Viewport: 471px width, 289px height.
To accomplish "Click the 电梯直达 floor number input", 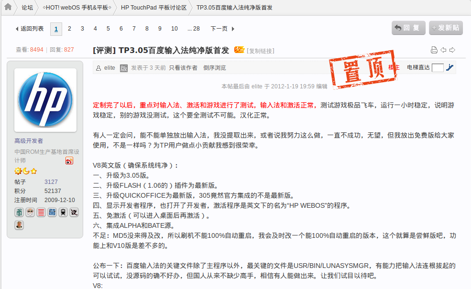I will [438, 68].
